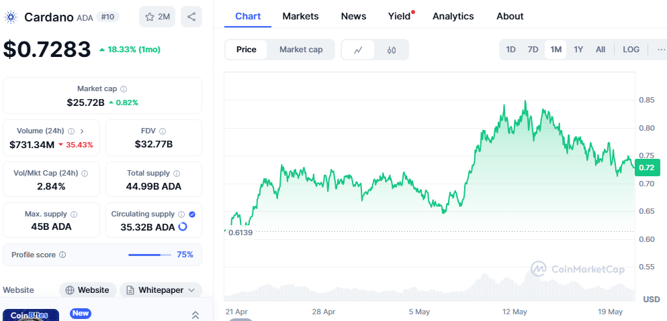Switch to the Markets tab

click(300, 16)
